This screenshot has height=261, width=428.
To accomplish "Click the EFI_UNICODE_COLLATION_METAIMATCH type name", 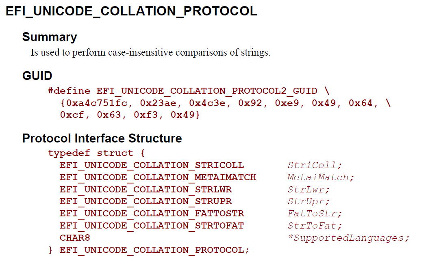I will point(158,177).
